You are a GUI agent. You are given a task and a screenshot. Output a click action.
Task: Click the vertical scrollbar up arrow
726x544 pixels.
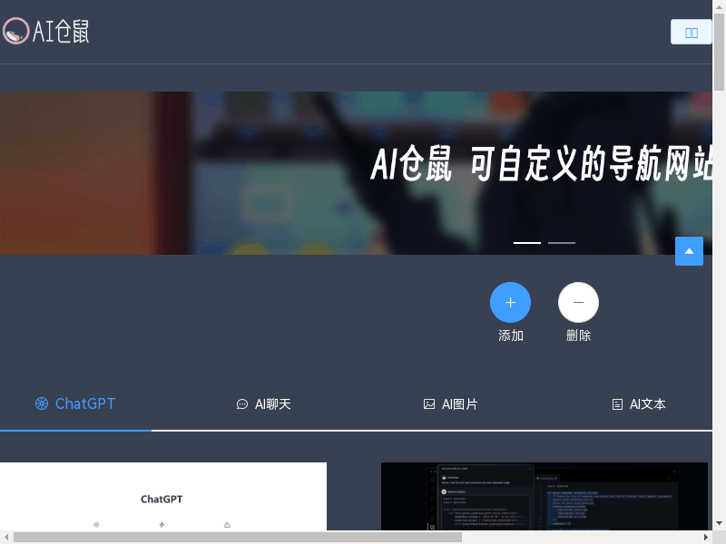point(719,6)
